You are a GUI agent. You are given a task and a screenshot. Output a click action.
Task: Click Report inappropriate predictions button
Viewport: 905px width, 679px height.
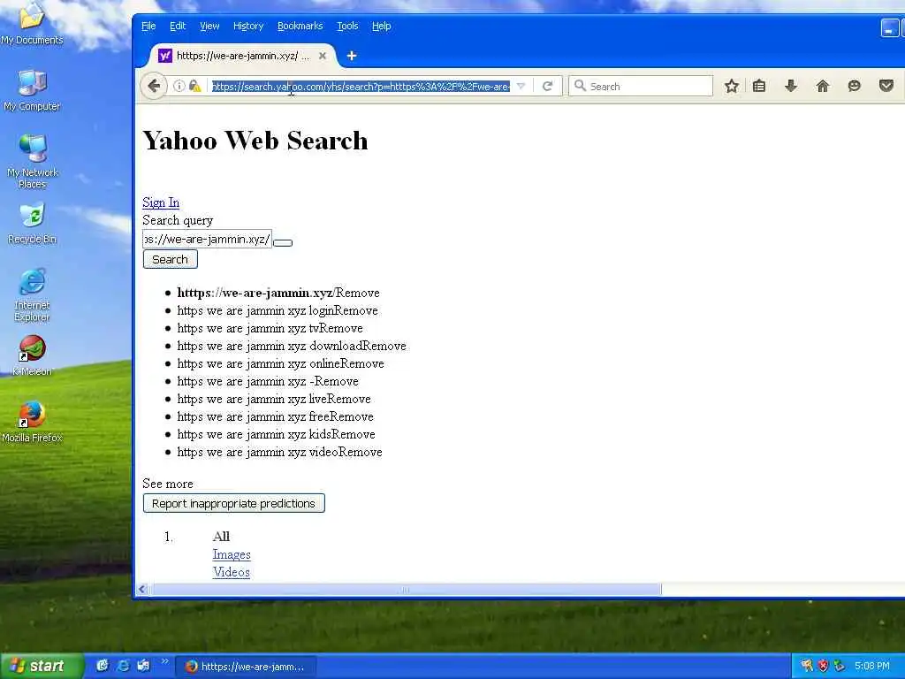coord(233,503)
